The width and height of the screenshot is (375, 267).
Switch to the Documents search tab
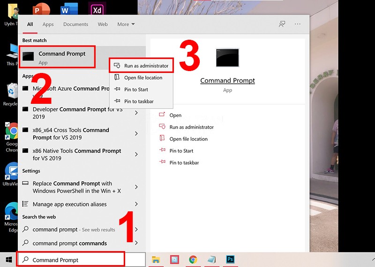[75, 24]
